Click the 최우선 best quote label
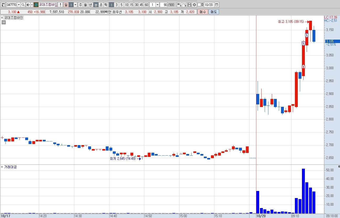 click(117, 12)
